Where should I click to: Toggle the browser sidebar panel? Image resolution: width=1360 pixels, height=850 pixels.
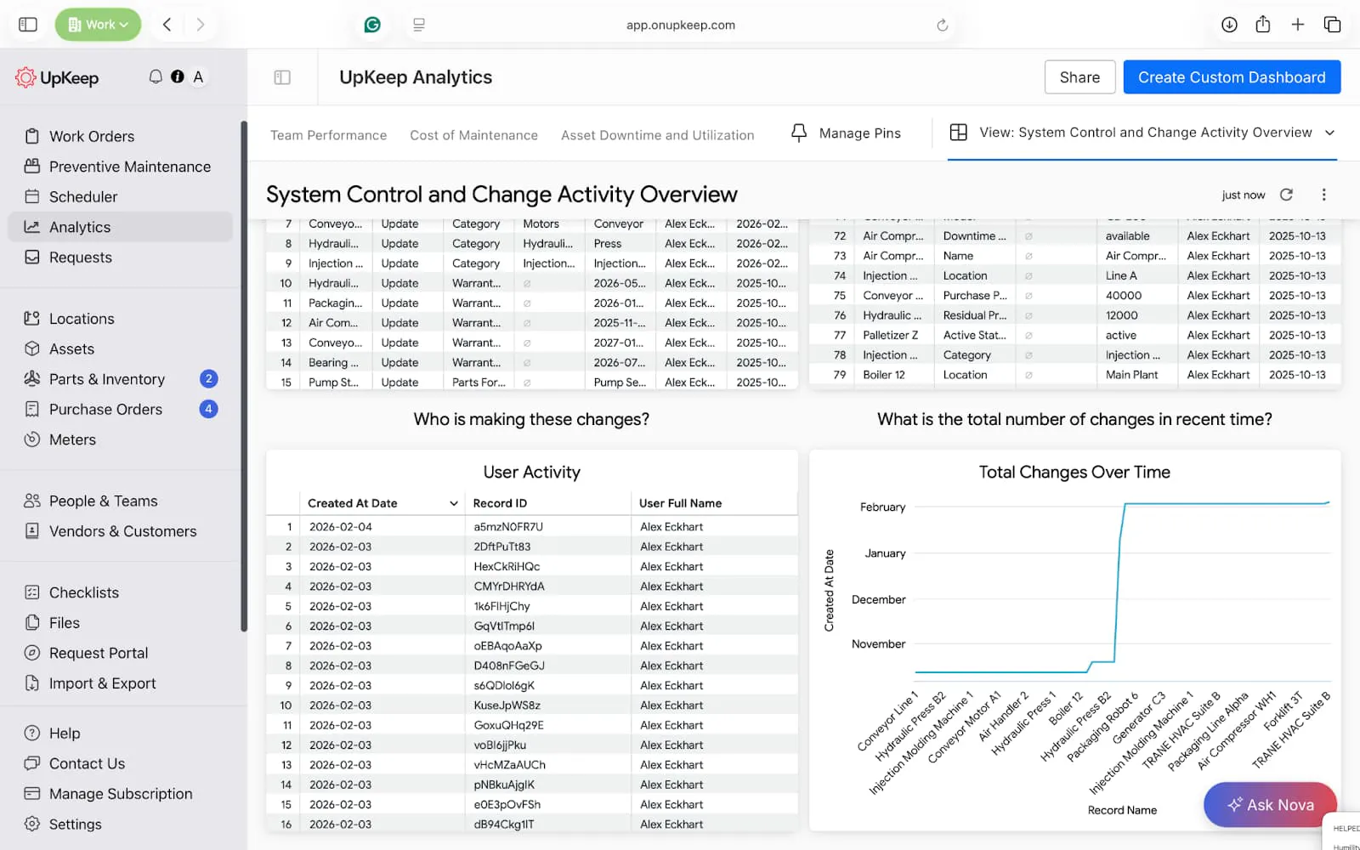tap(28, 25)
